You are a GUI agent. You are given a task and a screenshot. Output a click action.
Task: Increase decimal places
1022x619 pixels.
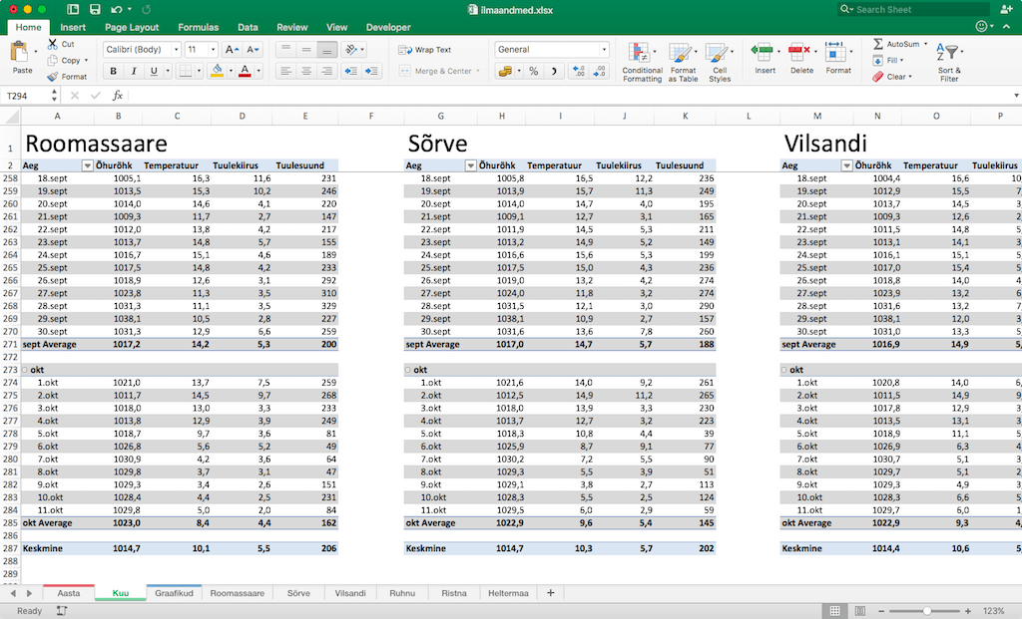coord(578,71)
